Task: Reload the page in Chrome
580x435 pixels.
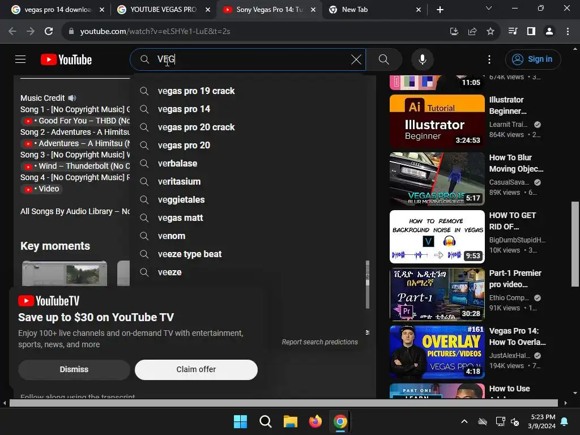Action: click(49, 32)
